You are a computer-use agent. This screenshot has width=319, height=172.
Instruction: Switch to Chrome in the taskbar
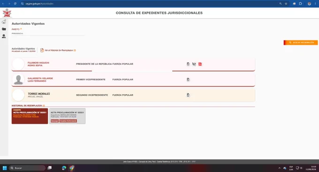click(72, 168)
